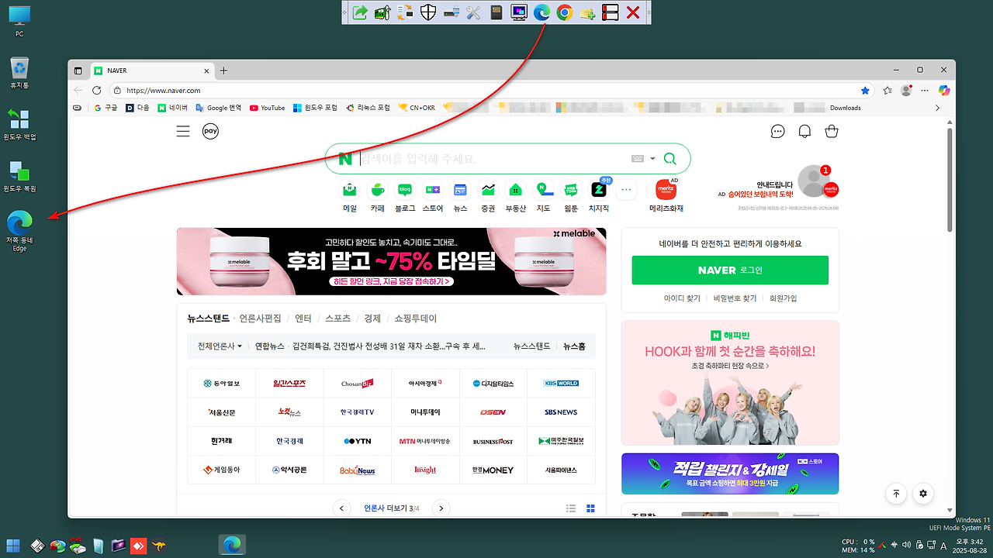Open the page settings gear button
This screenshot has height=558, width=993.
[x=923, y=493]
